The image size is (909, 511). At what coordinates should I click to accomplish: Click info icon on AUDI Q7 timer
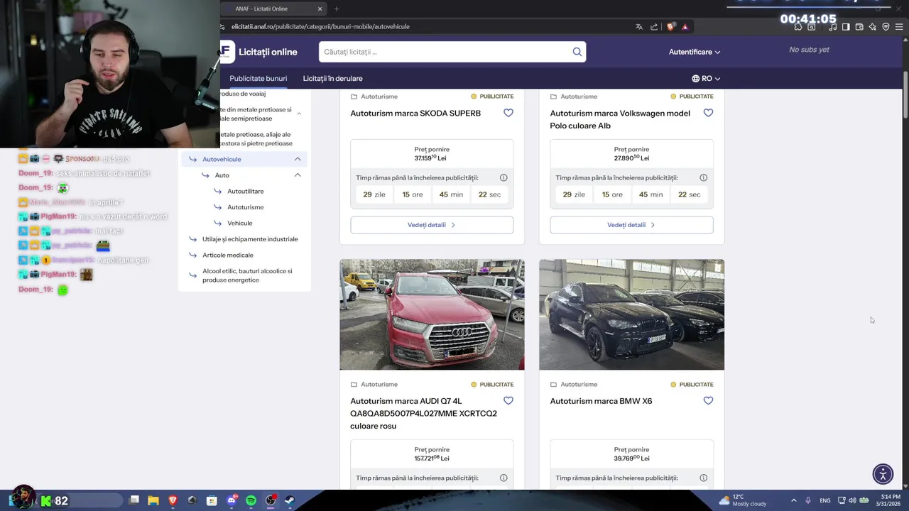click(504, 478)
